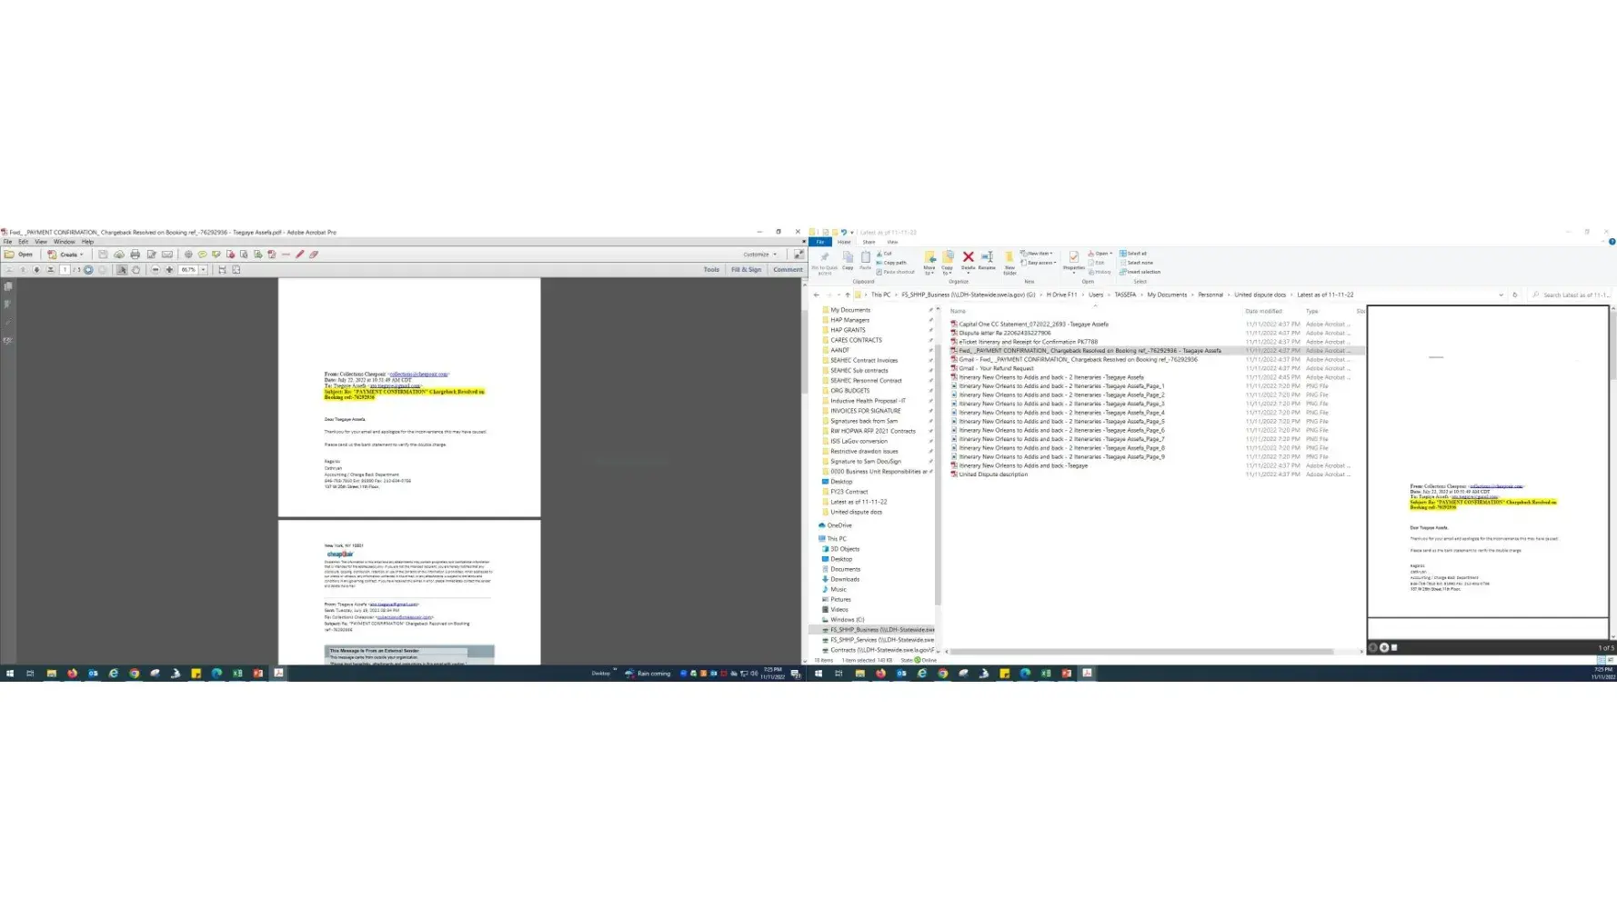Select the 'Dispute letter Re 22062435227906' file
Viewport: 1617px width, 909px height.
1004,333
